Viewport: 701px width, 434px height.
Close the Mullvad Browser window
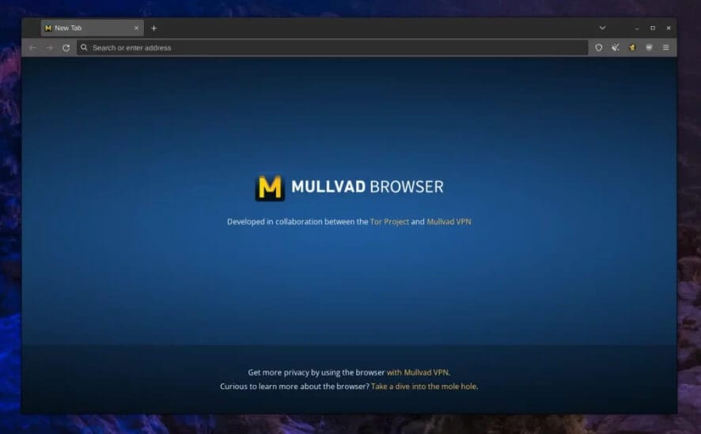(669, 28)
